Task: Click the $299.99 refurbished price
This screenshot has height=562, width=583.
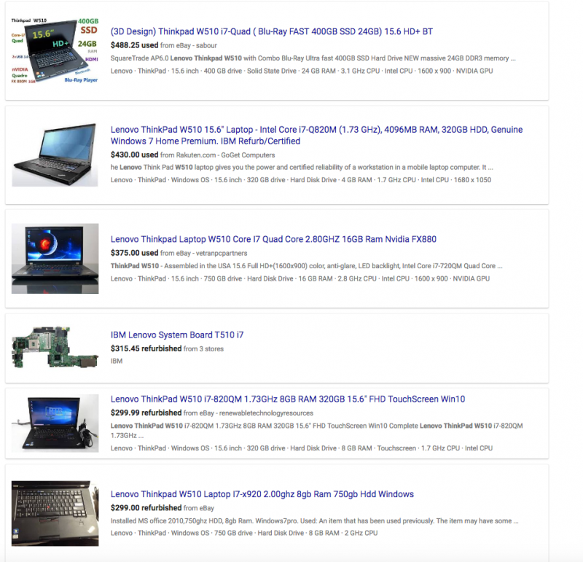Action: coord(146,413)
